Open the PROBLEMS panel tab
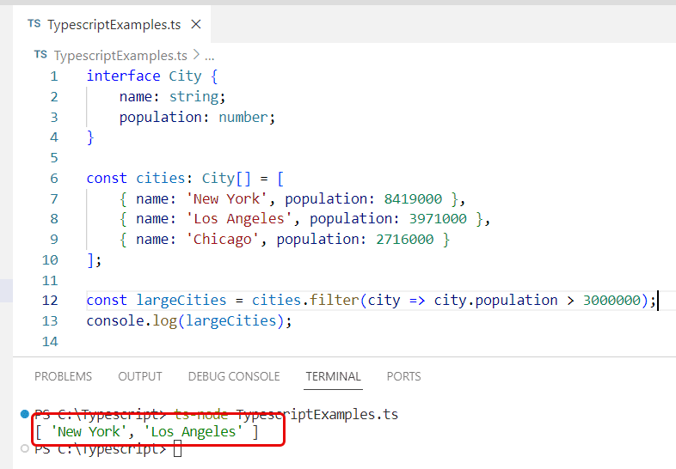Image resolution: width=676 pixels, height=469 pixels. coord(64,376)
